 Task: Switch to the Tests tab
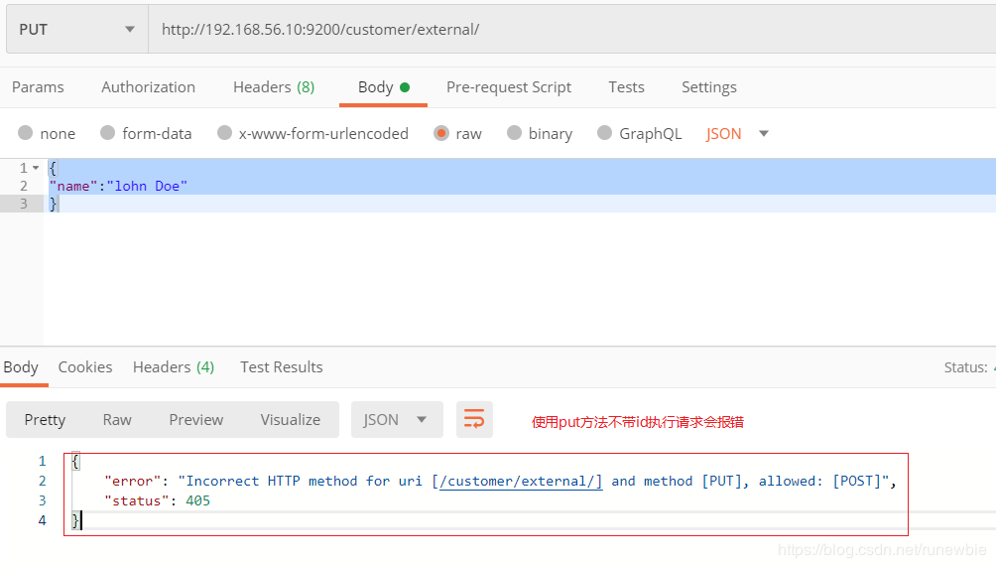pyautogui.click(x=626, y=87)
